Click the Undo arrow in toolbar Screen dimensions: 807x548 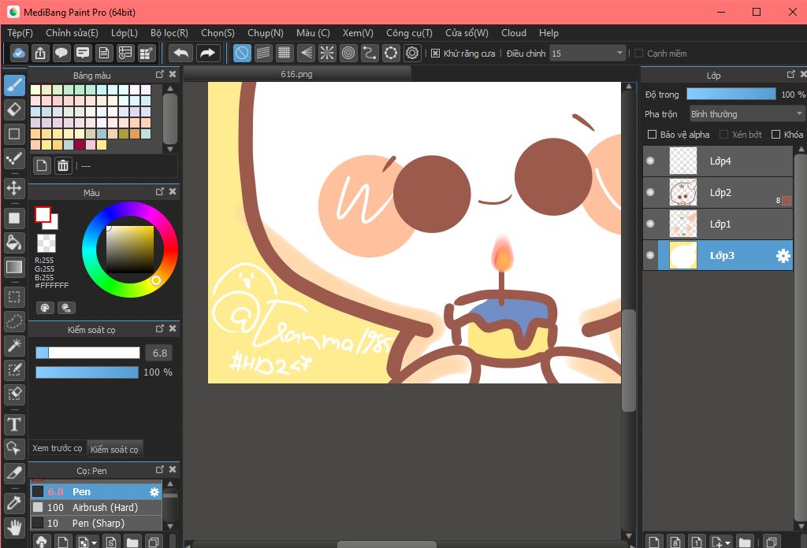[x=181, y=53]
